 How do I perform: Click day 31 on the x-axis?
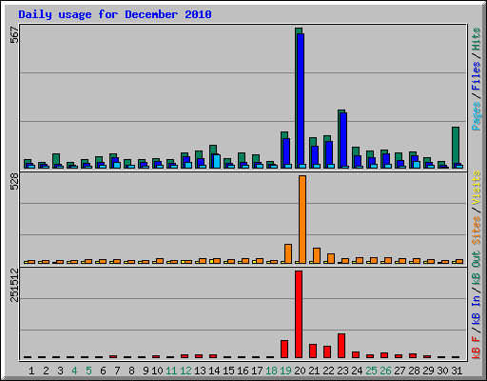[x=457, y=371]
